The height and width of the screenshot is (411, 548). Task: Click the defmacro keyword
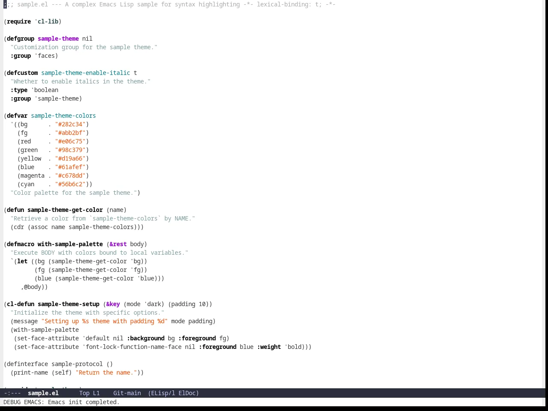(x=21, y=244)
